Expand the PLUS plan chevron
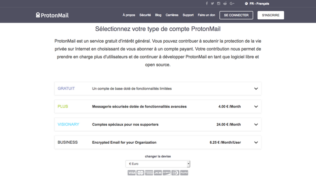This screenshot has height=179, width=316. 256,107
